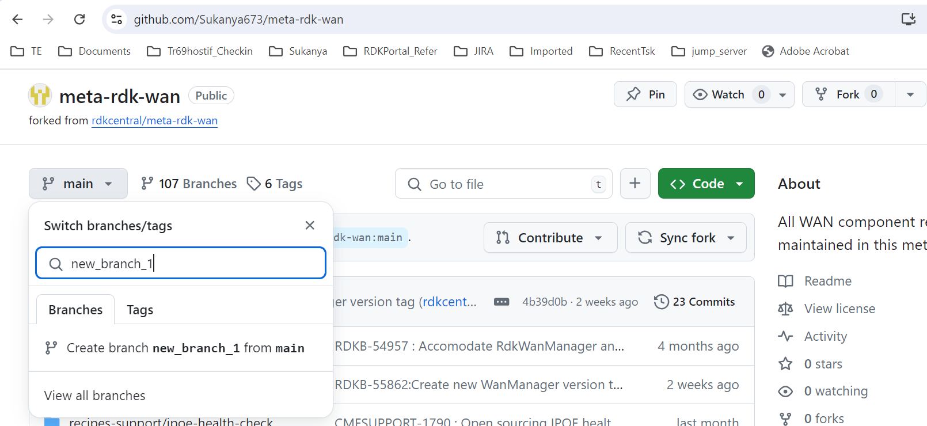Open the Documents bookmarks folder

(94, 51)
